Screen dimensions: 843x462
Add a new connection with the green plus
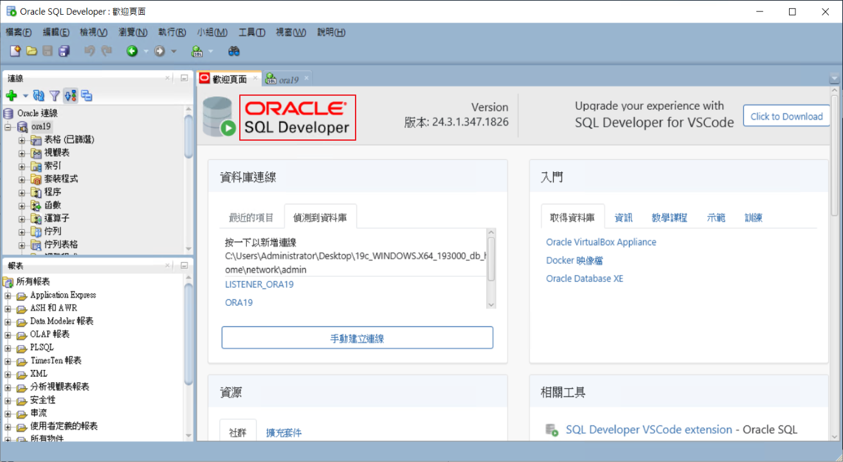(x=11, y=96)
